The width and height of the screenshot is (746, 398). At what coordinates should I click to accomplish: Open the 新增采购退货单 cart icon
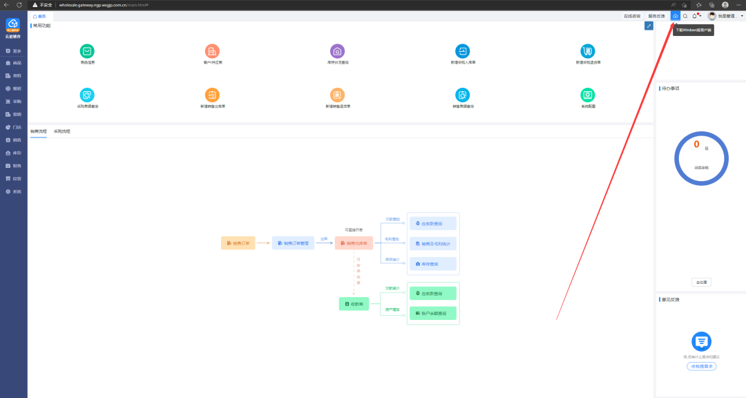pos(588,51)
